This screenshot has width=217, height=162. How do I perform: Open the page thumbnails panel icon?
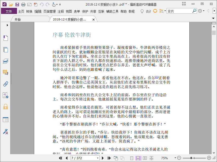point(6,50)
